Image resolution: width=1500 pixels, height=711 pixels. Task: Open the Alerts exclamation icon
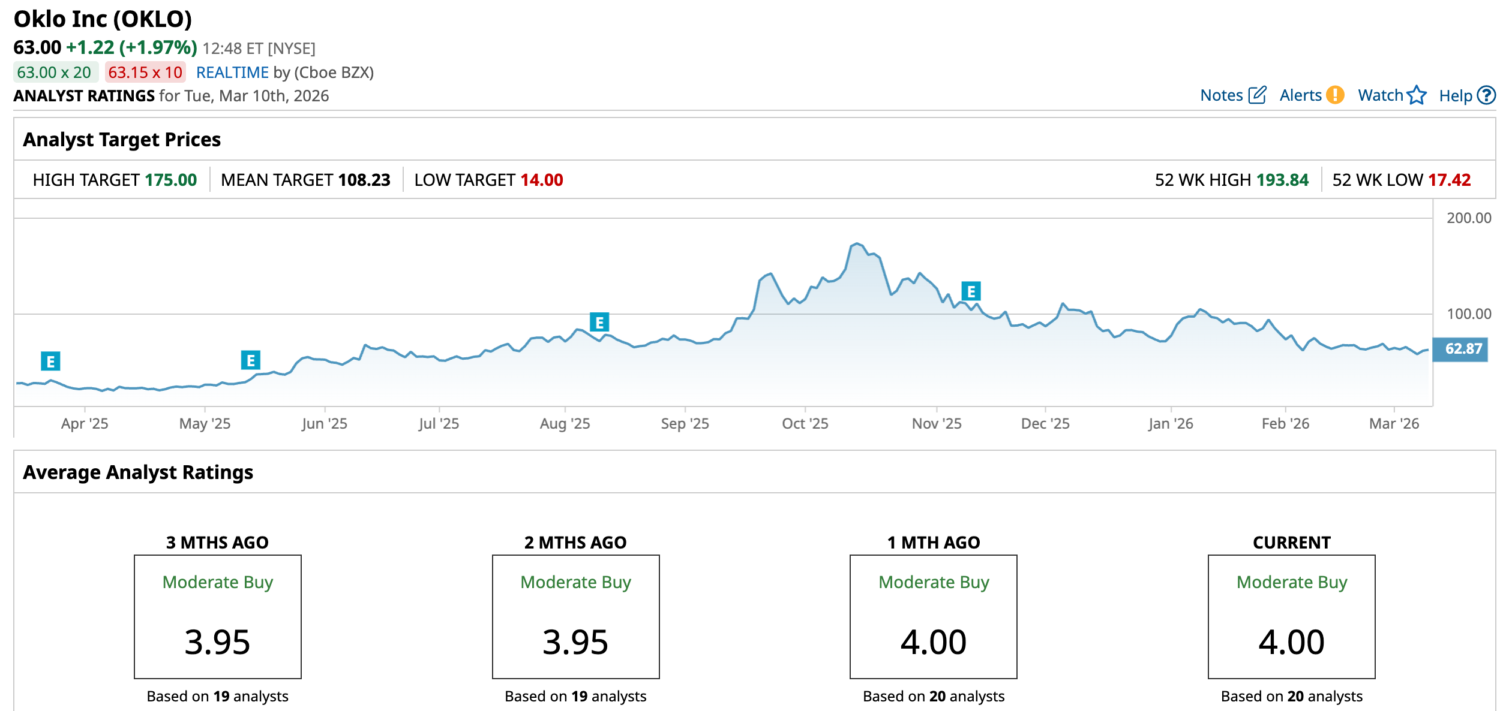[1335, 95]
